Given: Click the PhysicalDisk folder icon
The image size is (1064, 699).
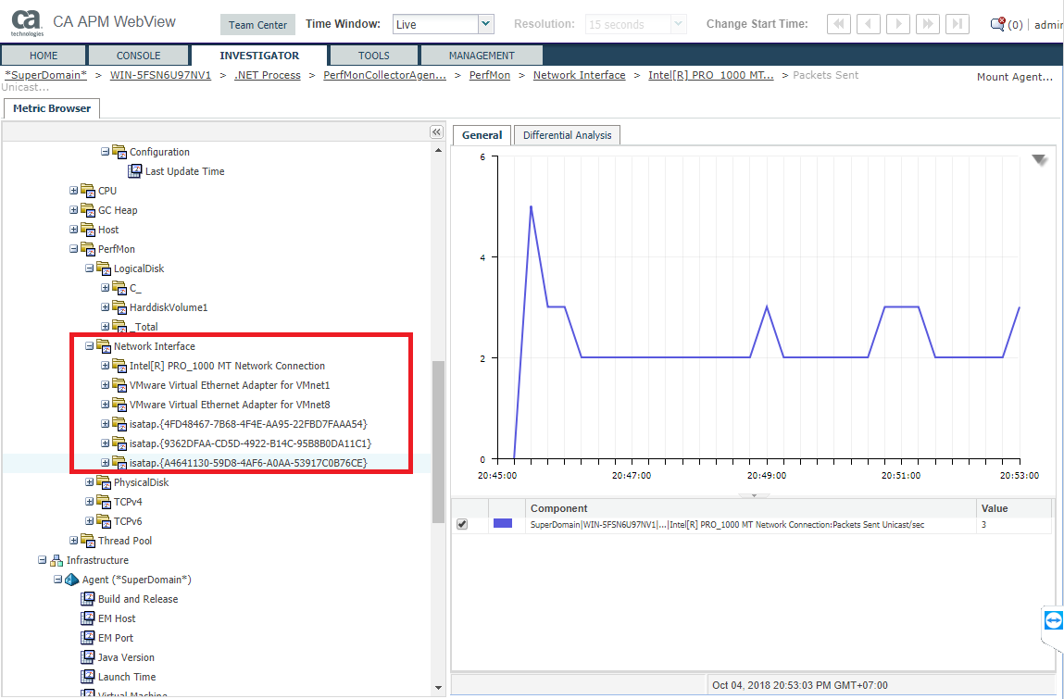Looking at the screenshot, I should pos(104,482).
